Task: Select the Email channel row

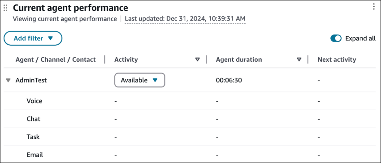Action: click(190, 154)
